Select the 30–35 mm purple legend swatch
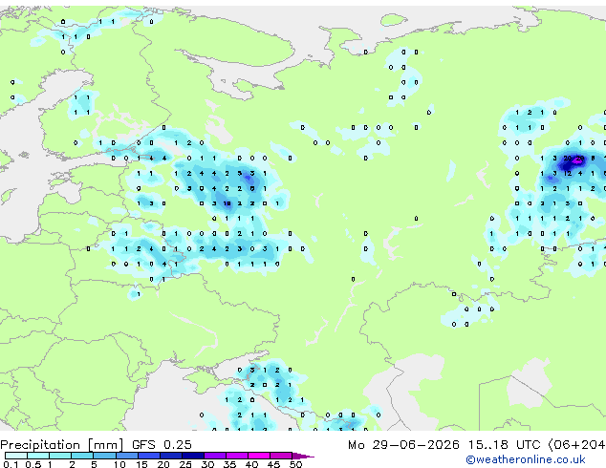Image resolution: width=606 pixels, height=468 pixels. [x=215, y=456]
